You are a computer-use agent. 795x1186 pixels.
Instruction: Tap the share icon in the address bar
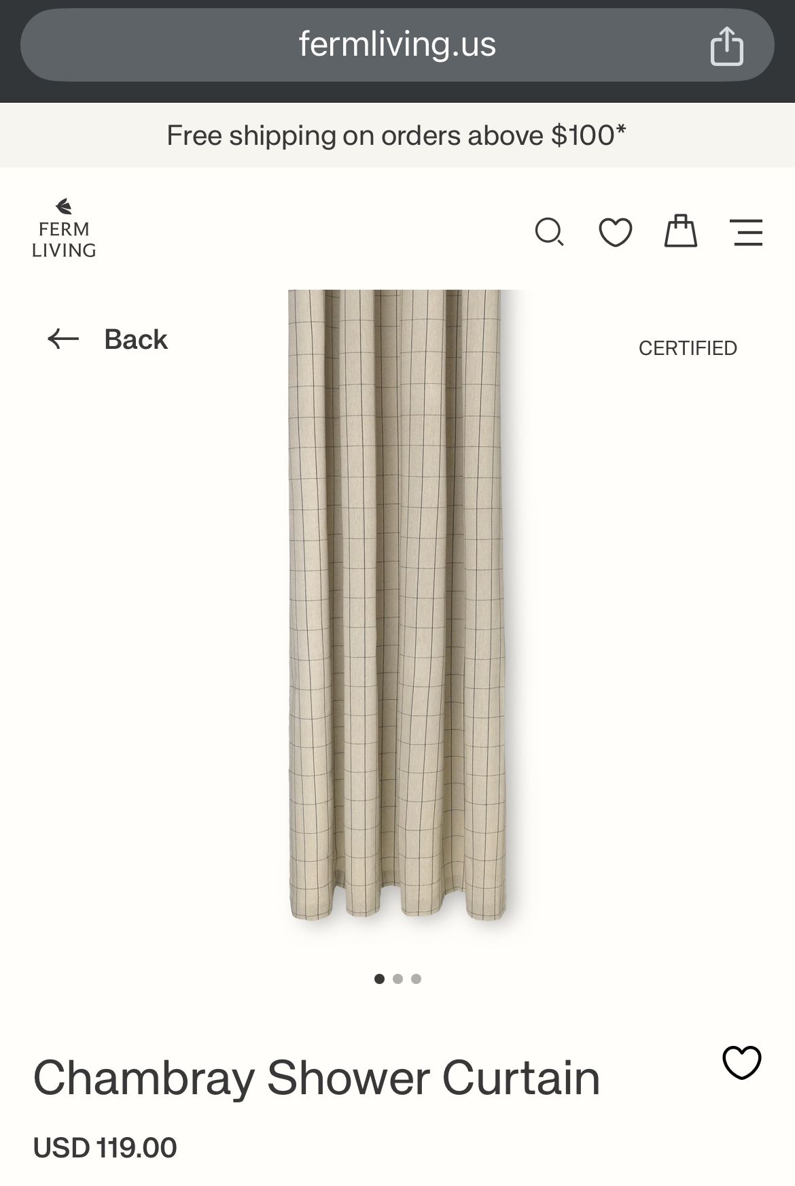(726, 46)
